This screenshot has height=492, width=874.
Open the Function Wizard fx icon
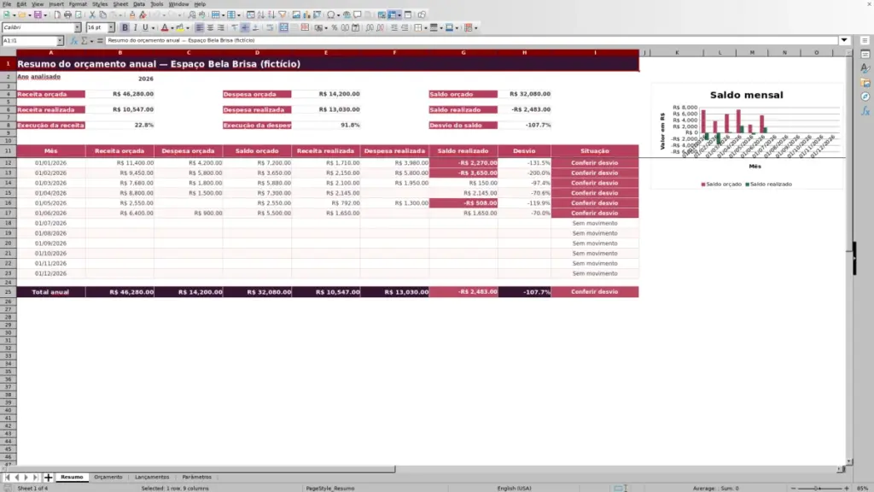click(73, 41)
